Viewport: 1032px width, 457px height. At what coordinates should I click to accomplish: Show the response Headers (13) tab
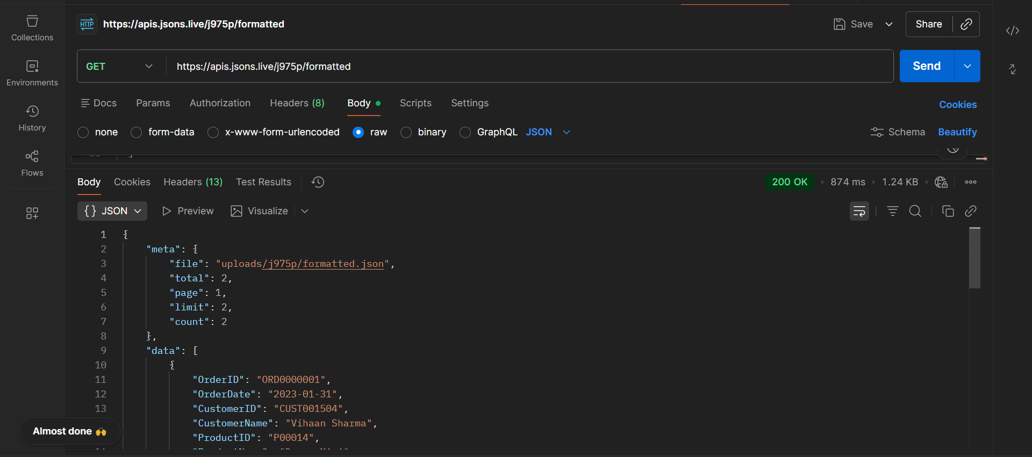click(193, 182)
